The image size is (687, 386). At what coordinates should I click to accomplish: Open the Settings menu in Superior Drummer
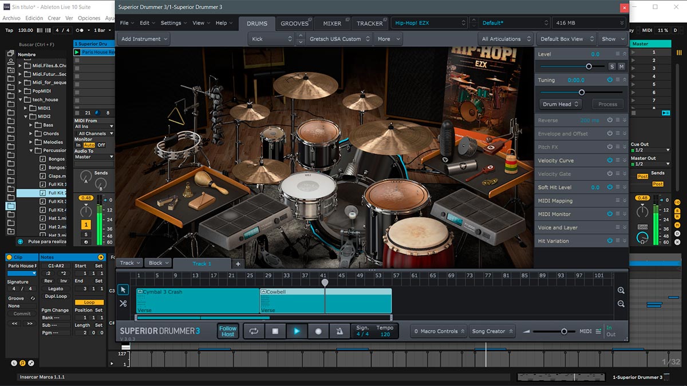click(173, 23)
